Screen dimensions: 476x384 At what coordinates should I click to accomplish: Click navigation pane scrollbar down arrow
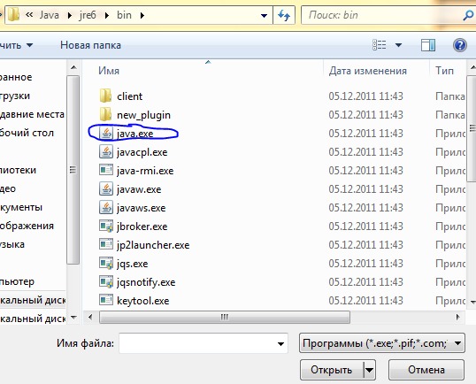(x=73, y=318)
